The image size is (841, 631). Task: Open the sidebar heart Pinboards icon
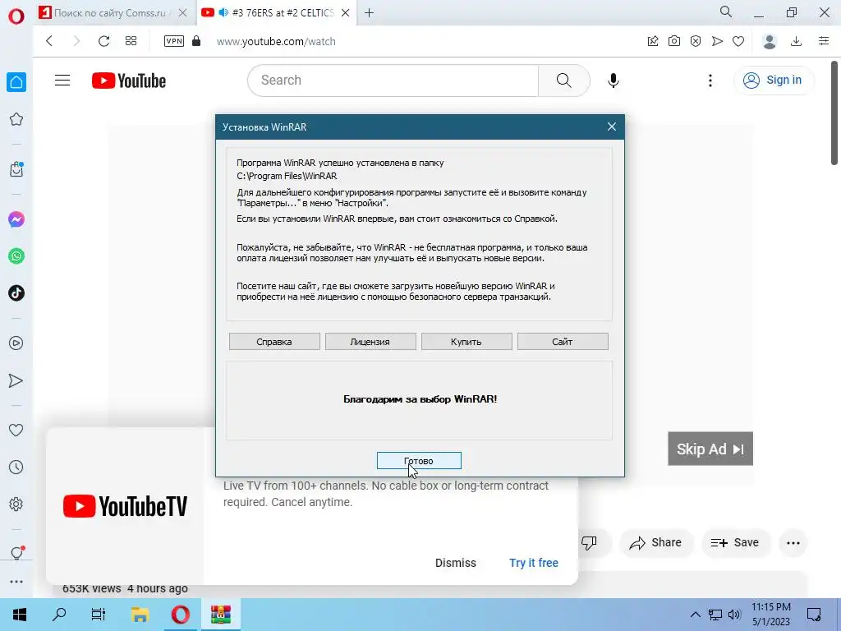[16, 430]
